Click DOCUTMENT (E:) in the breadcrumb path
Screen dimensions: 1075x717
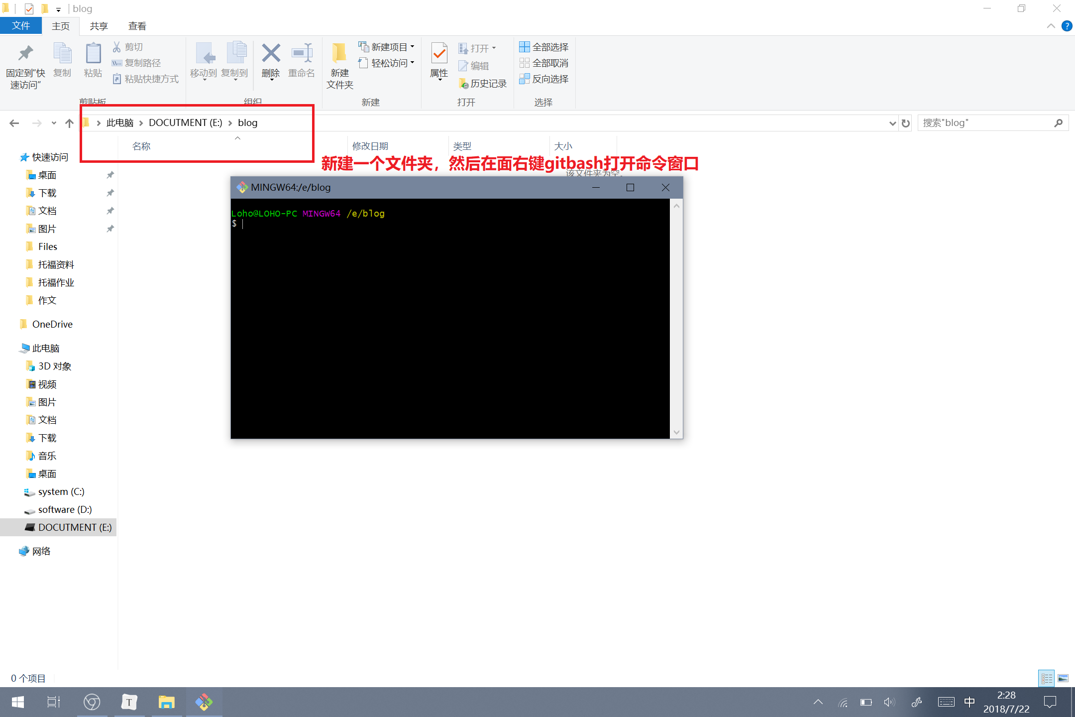click(x=185, y=123)
